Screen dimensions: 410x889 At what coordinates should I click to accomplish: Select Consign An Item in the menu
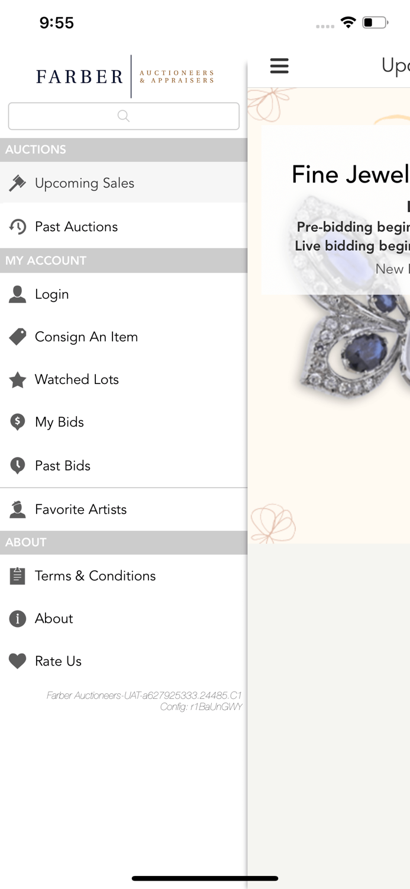(x=86, y=337)
